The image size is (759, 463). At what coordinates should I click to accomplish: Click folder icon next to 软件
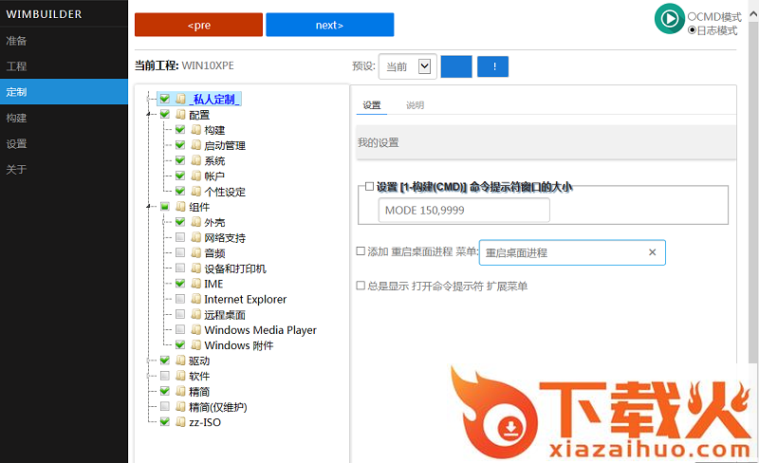180,376
